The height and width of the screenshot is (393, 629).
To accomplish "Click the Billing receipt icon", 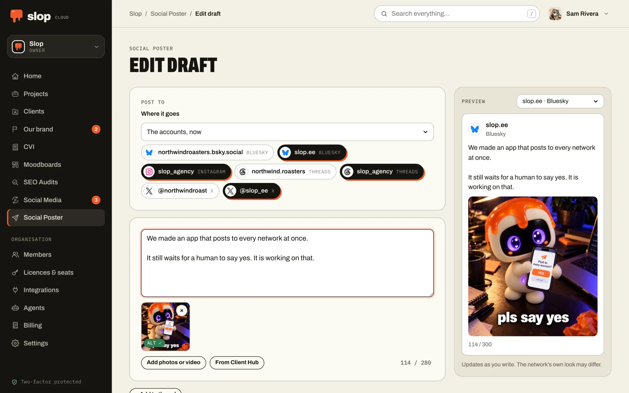I will coord(15,325).
